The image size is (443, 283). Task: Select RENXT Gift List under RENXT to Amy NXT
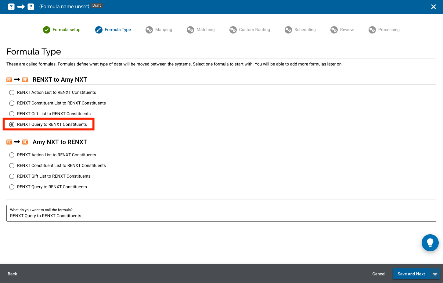(12, 114)
